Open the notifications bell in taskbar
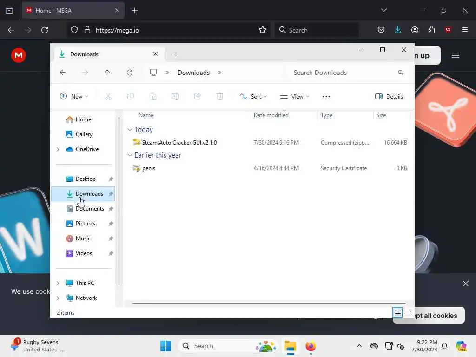This screenshot has width=476, height=357. [444, 346]
